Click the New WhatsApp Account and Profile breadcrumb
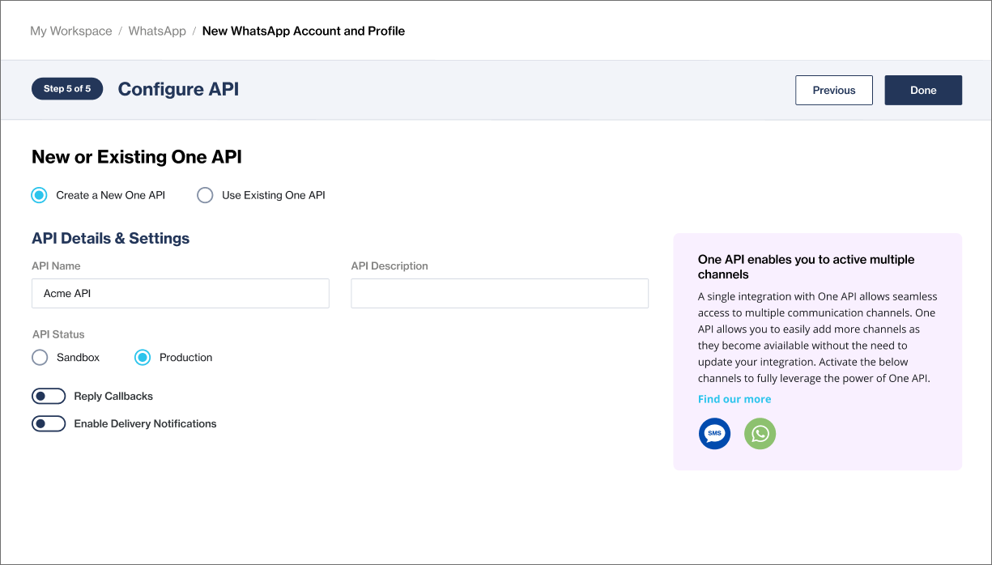Screen dimensions: 992x565 303,31
